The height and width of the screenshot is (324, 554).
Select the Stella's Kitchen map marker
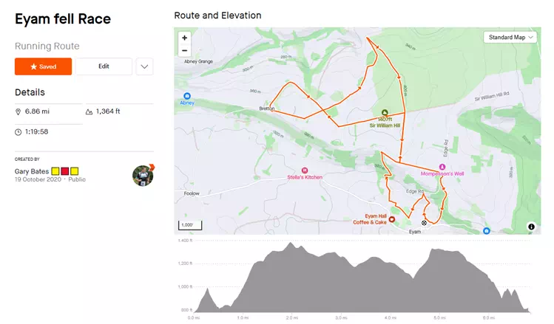(305, 170)
